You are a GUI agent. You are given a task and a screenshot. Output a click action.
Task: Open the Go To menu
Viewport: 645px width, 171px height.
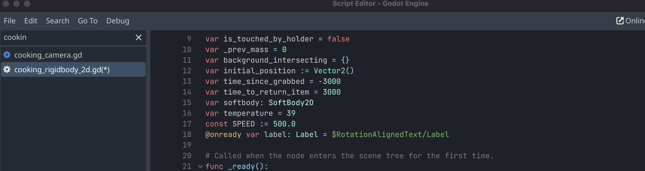coord(88,21)
